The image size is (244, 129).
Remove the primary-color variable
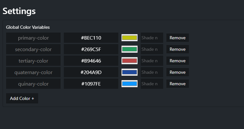(x=178, y=38)
